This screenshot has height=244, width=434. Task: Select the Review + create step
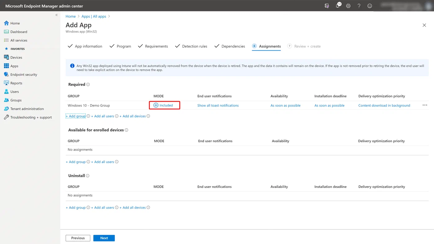tap(304, 46)
